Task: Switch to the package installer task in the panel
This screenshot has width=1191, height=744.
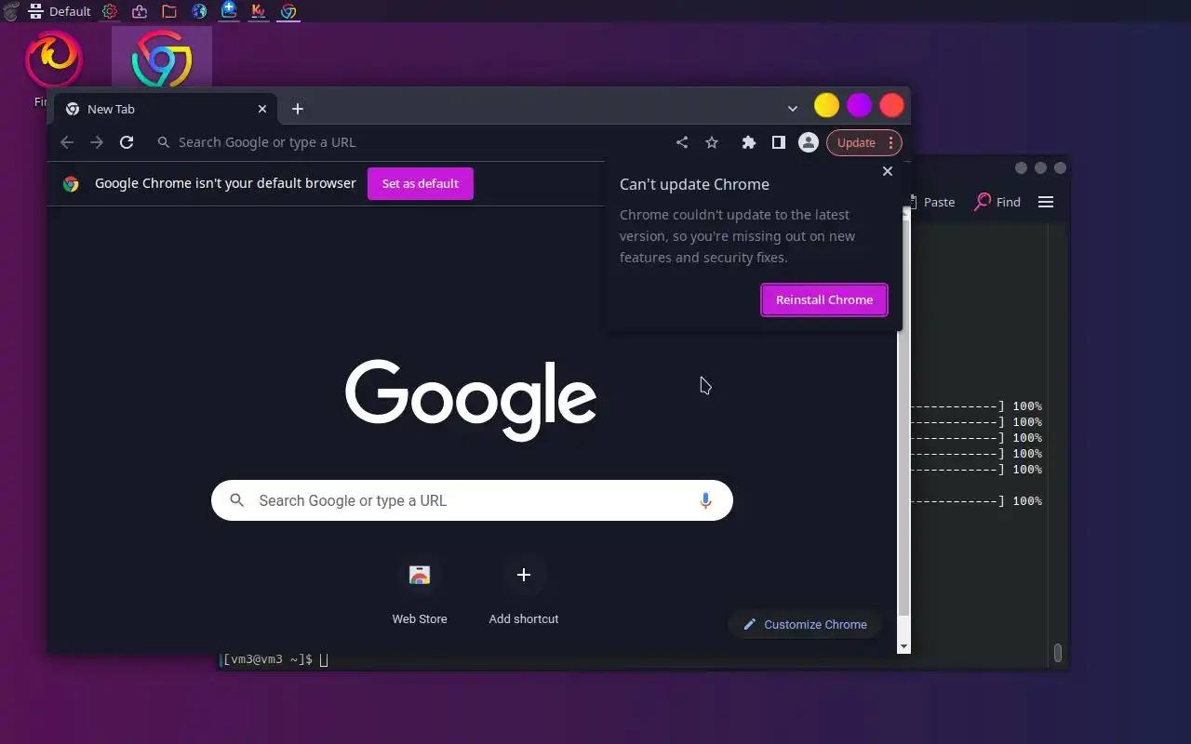Action: [229, 11]
